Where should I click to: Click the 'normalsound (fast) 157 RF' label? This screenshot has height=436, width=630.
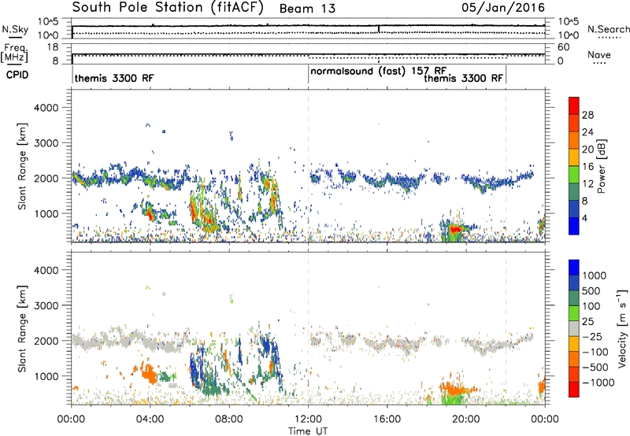point(378,72)
